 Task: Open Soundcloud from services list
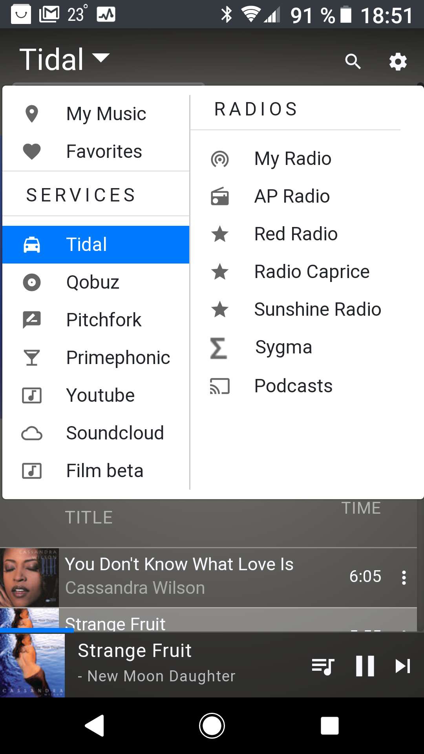pos(96,433)
